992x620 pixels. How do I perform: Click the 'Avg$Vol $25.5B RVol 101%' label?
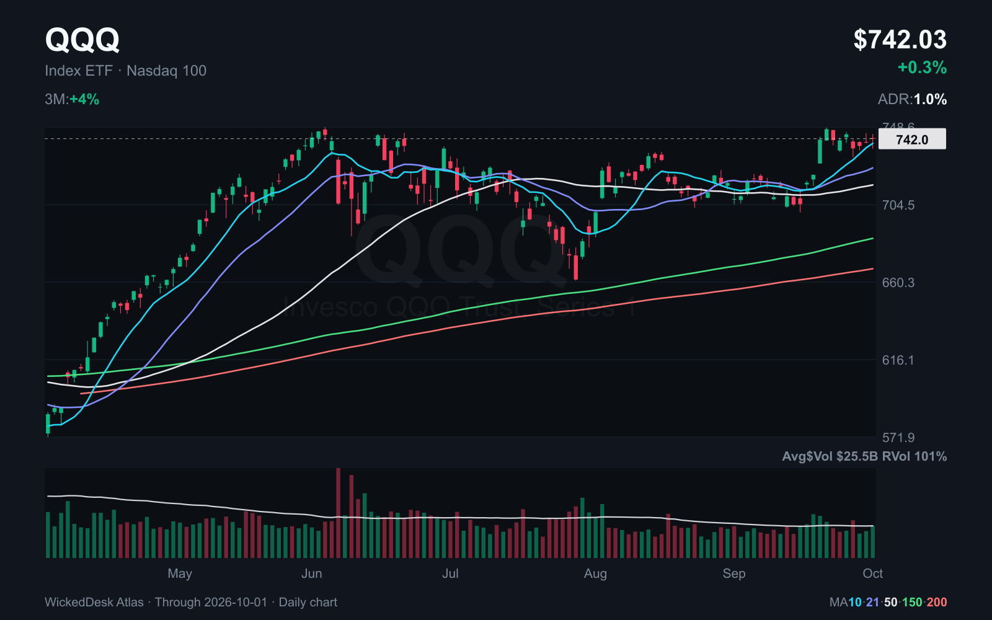864,456
